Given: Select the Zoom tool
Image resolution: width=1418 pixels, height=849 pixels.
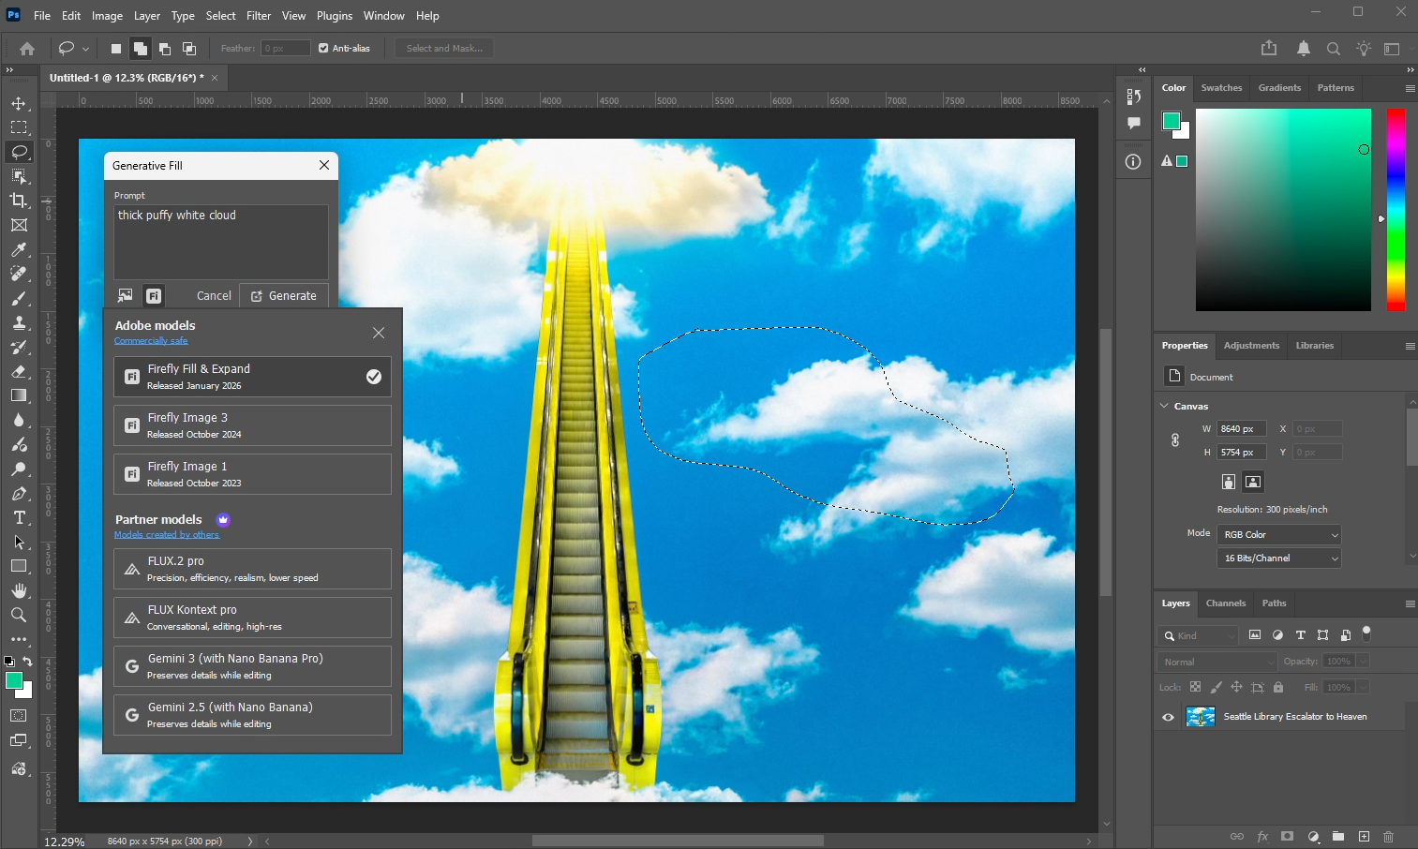Looking at the screenshot, I should tap(18, 616).
